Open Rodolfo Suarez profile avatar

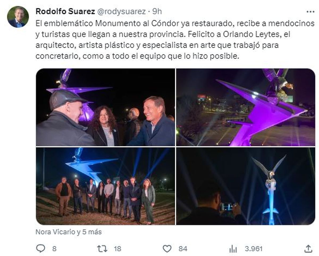(18, 17)
